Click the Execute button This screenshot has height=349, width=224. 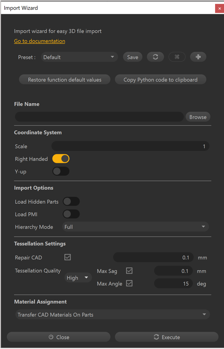(x=167, y=337)
